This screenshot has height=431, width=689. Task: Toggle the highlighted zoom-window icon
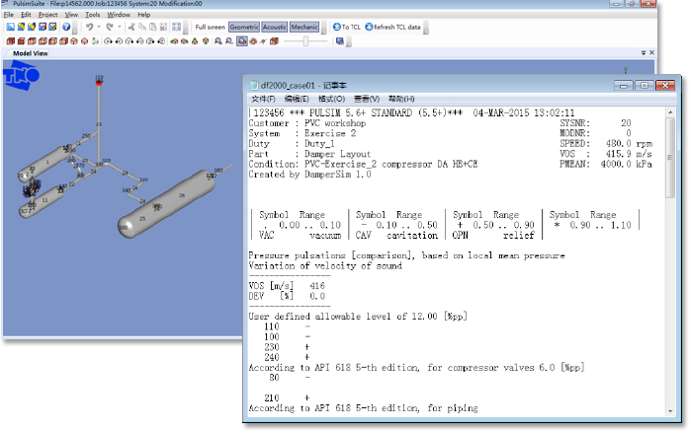pyautogui.click(x=242, y=41)
